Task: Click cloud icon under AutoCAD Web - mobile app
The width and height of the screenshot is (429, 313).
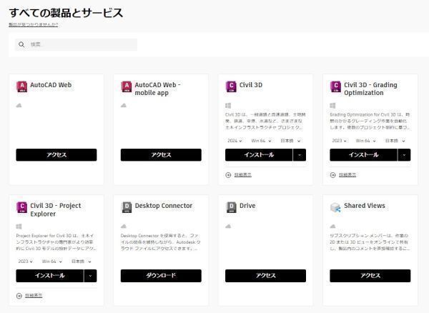Action: coord(124,105)
